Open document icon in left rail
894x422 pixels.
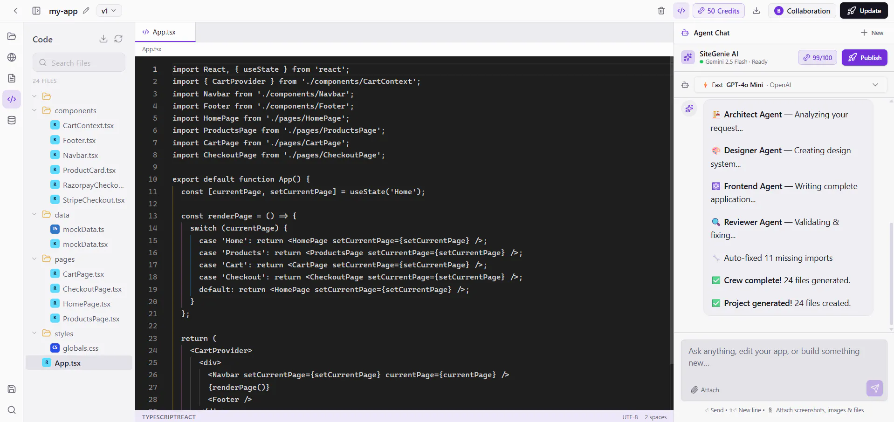click(x=12, y=78)
